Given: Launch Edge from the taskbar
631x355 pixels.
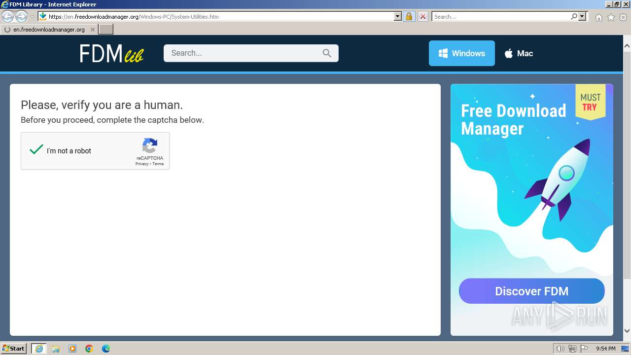Looking at the screenshot, I should click(x=106, y=349).
